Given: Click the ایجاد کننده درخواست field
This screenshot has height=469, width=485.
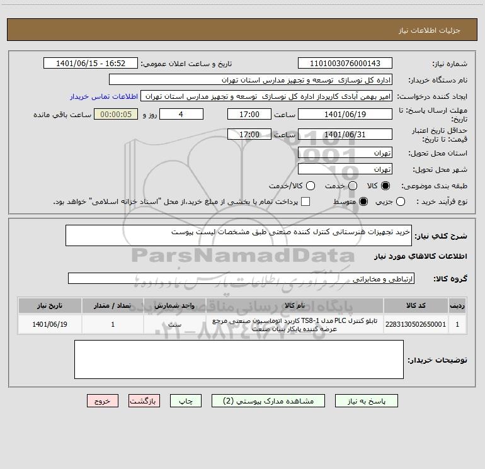Looking at the screenshot, I should [266, 96].
